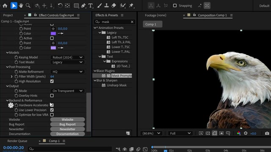Enable Optimize for low VRAM checkbox

click(x=52, y=114)
